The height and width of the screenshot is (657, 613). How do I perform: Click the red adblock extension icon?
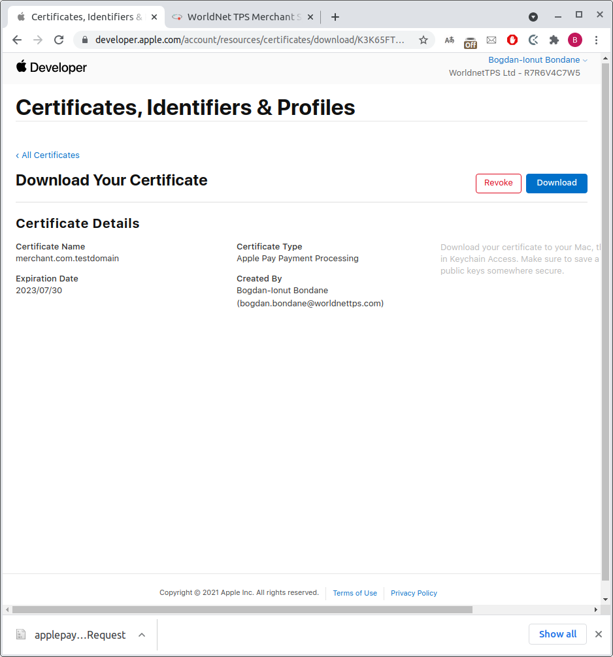512,40
